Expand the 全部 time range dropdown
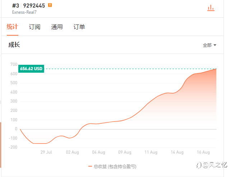Viewport: 230px width, 177px height. click(210, 45)
